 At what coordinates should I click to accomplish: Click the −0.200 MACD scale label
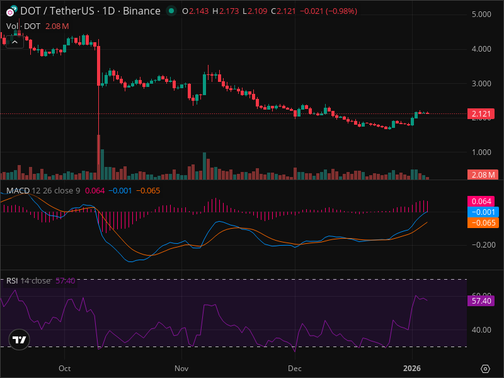(x=483, y=245)
